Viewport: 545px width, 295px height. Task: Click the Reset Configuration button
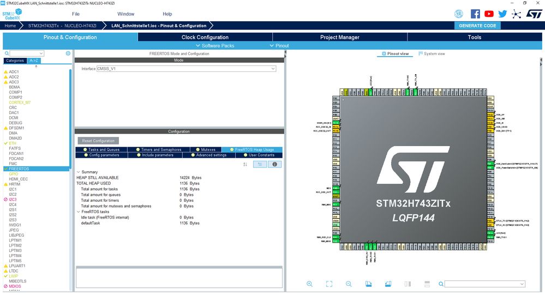(98, 141)
